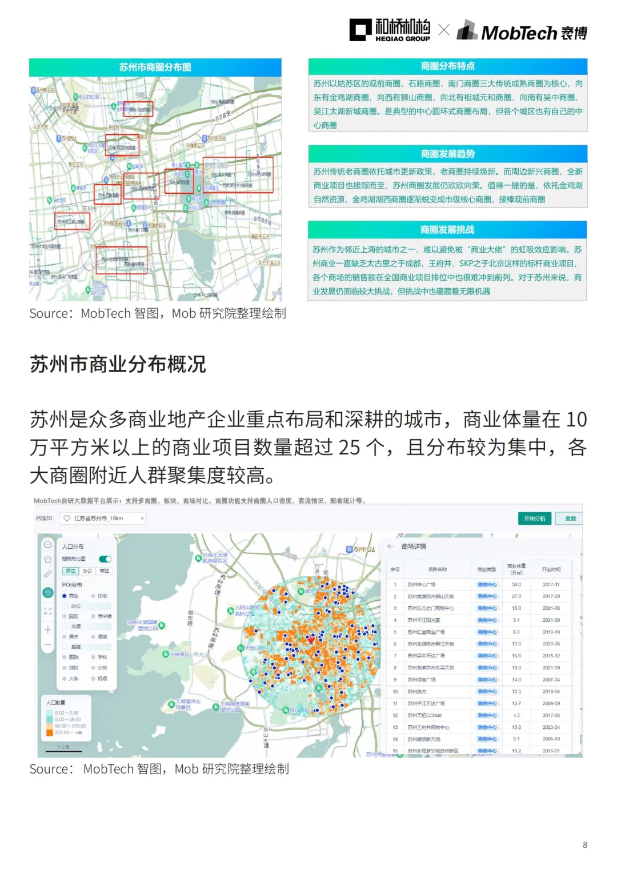The width and height of the screenshot is (617, 873).
Task: Click the 苏州市商圈分布图 map thumbnail
Action: [x=155, y=189]
